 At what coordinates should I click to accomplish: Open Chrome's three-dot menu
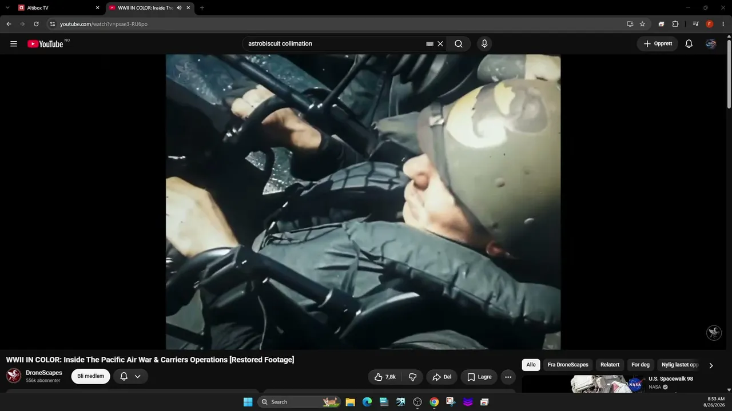pos(723,24)
